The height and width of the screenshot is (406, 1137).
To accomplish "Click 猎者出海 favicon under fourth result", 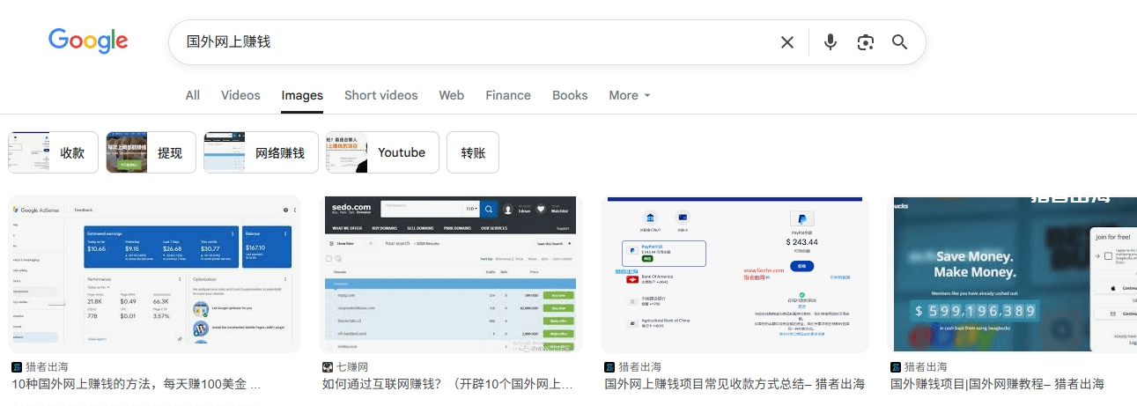I will [896, 367].
